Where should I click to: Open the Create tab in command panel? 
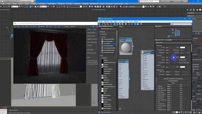tap(187, 10)
